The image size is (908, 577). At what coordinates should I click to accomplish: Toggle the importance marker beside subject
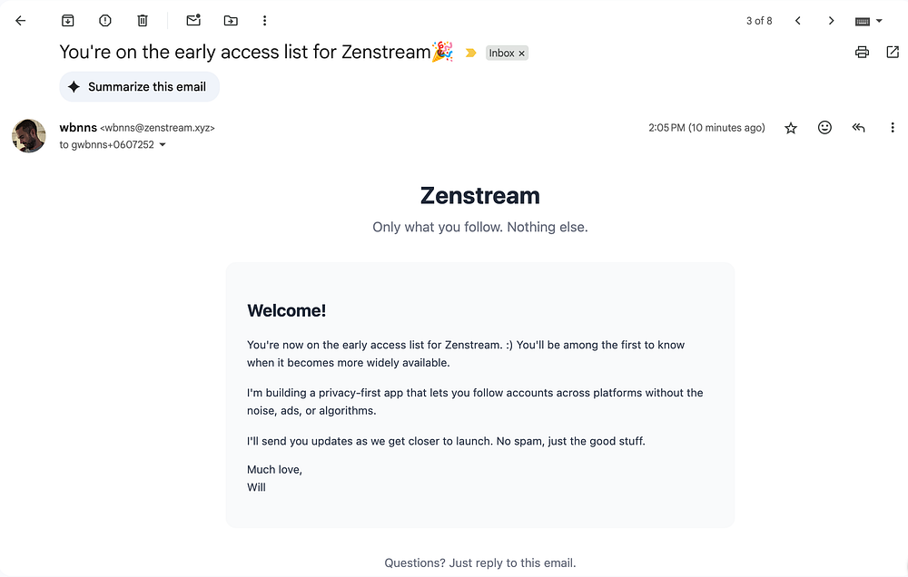coord(470,54)
